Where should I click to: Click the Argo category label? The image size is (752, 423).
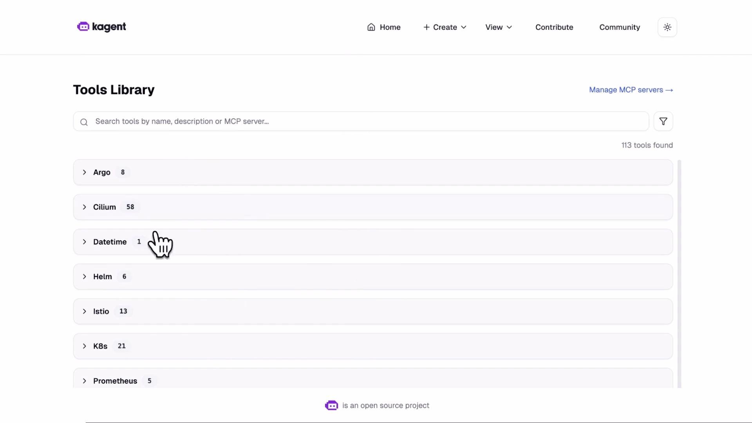point(102,172)
